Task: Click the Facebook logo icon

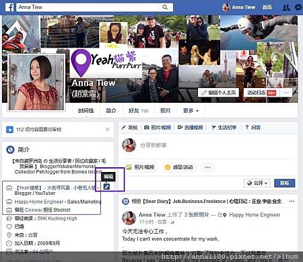Action: [x=9, y=7]
